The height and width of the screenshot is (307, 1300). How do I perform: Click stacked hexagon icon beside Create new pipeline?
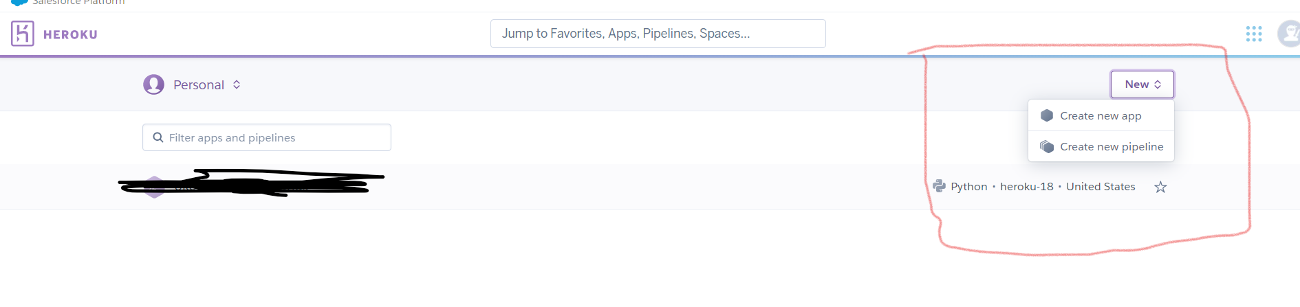pyautogui.click(x=1047, y=146)
